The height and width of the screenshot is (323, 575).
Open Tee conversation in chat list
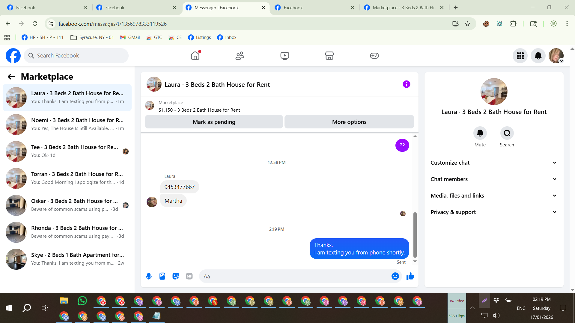pos(67,151)
